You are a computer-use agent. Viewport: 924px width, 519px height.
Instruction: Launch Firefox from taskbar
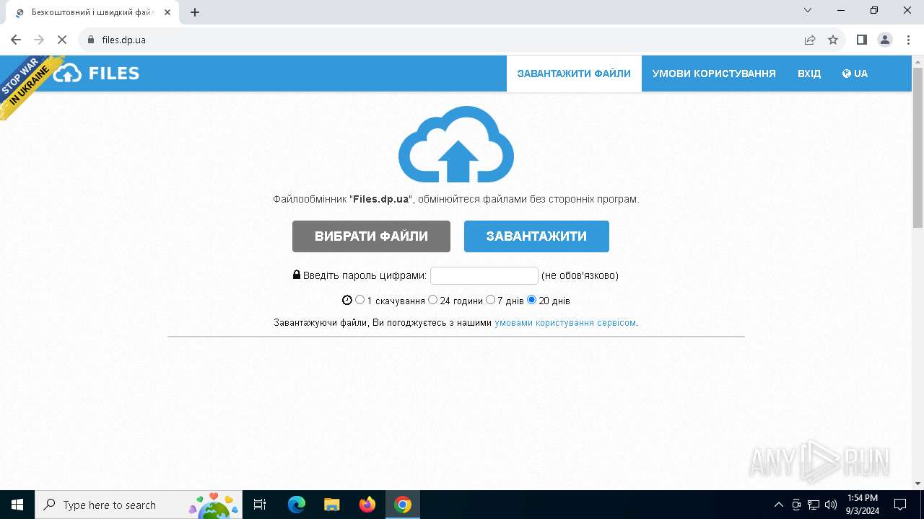(367, 505)
